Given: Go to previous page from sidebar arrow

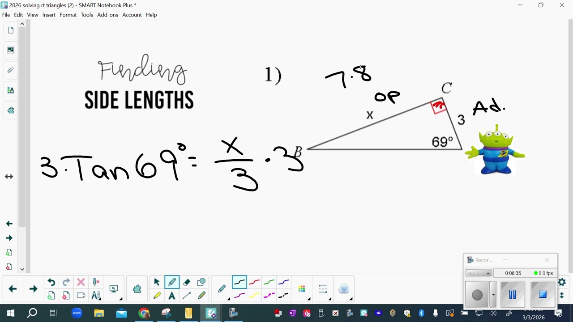Looking at the screenshot, I should click(9, 224).
